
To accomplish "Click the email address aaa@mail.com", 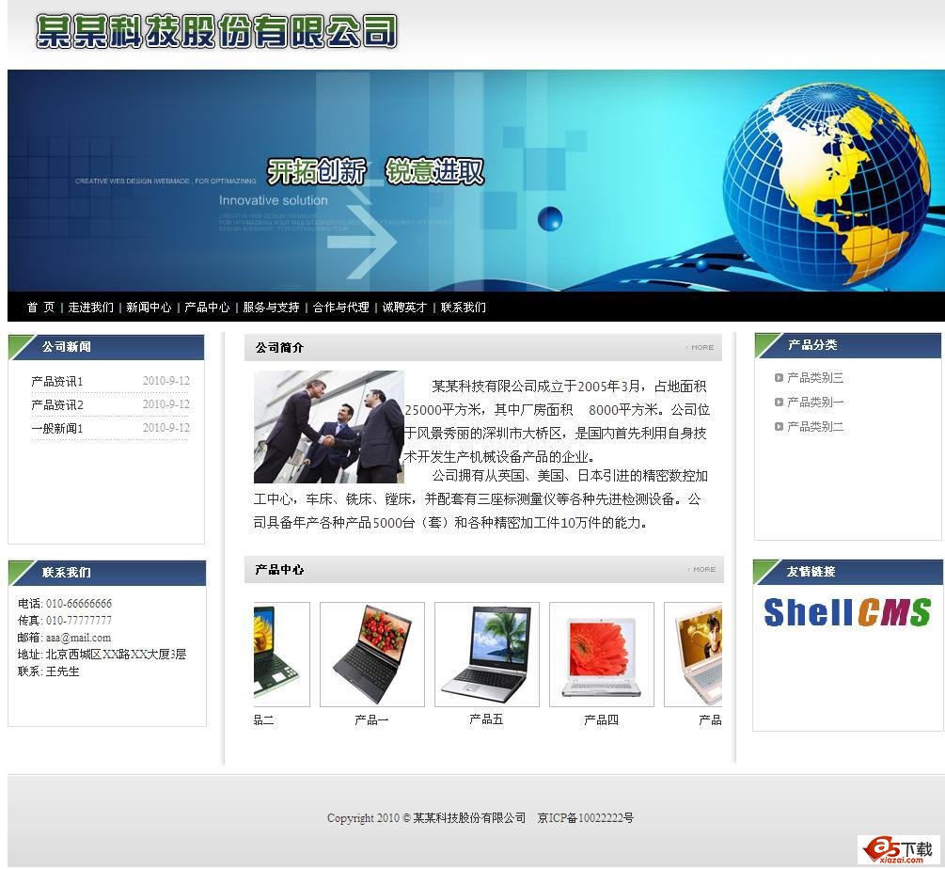I will (78, 638).
